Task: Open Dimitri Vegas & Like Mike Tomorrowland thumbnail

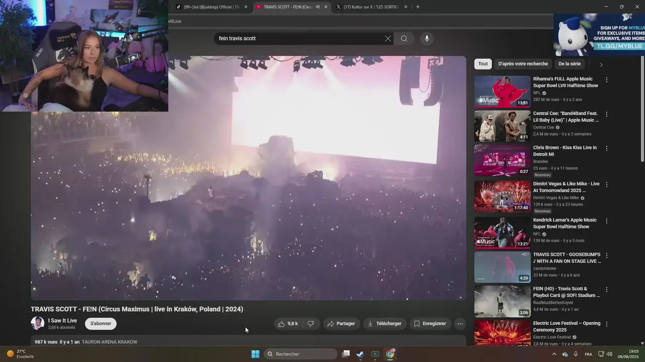Action: [502, 197]
